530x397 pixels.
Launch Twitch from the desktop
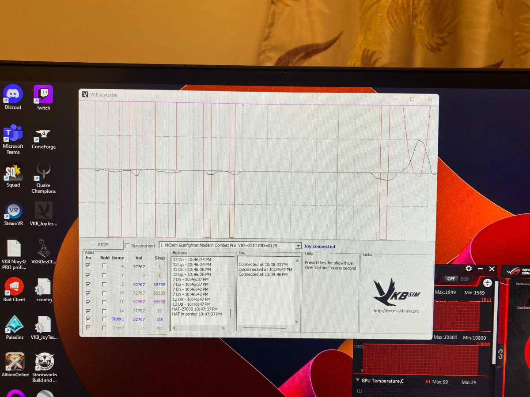point(43,95)
